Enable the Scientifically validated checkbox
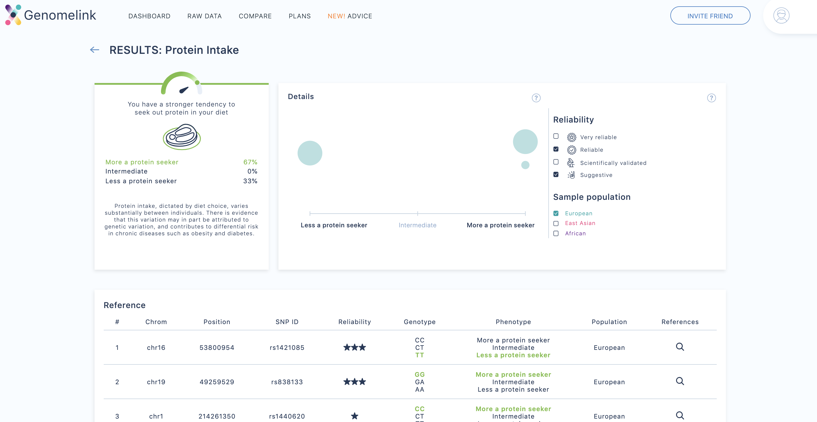This screenshot has height=422, width=817. pyautogui.click(x=556, y=162)
